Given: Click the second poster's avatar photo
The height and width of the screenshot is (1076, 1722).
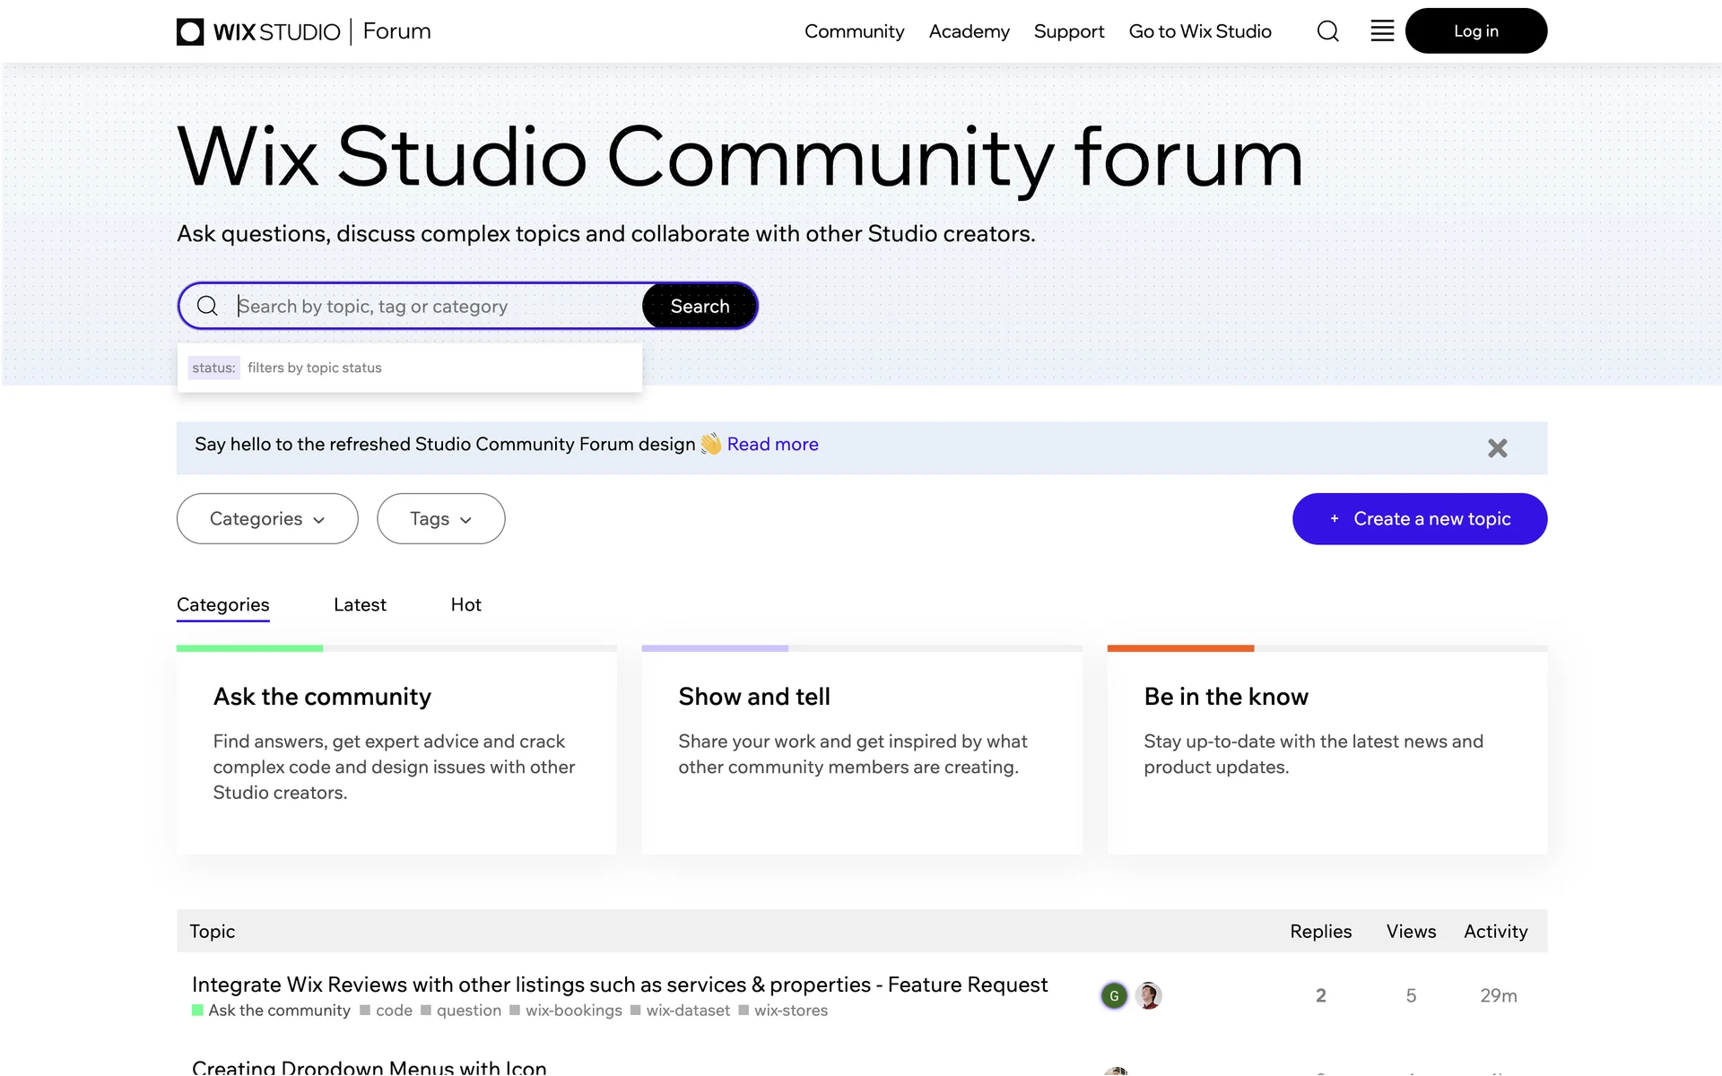Looking at the screenshot, I should pyautogui.click(x=1148, y=995).
